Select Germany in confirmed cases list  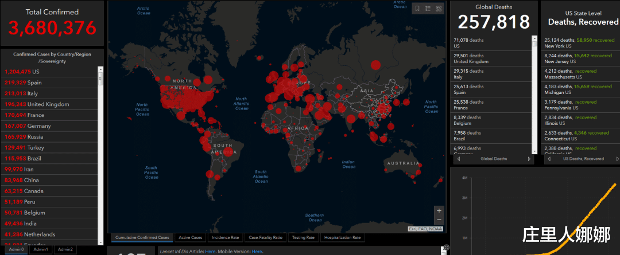point(49,126)
